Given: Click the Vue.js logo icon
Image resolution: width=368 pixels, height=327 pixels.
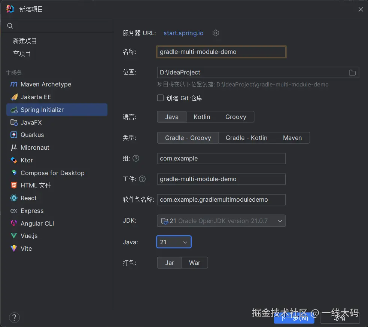Looking at the screenshot, I should coord(14,236).
